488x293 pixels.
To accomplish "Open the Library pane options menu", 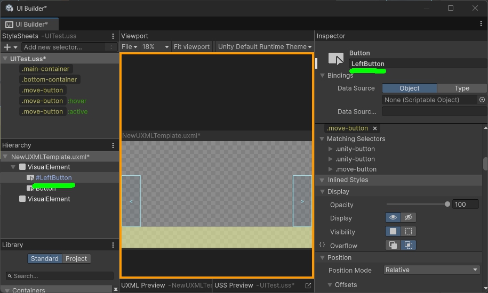I will pos(113,245).
